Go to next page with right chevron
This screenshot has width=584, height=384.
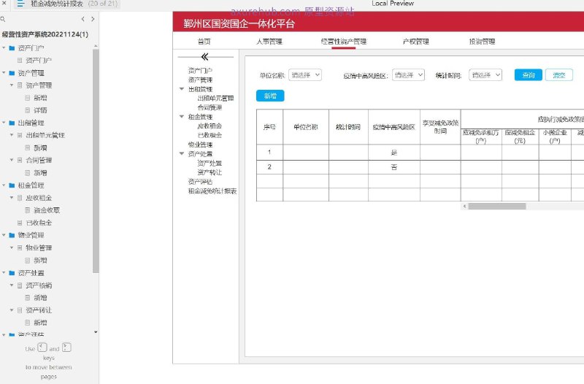93,19
